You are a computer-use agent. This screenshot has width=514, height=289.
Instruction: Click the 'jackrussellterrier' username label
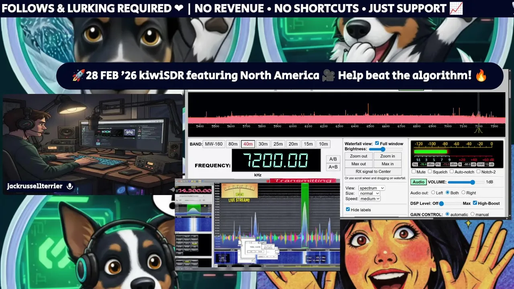click(35, 186)
